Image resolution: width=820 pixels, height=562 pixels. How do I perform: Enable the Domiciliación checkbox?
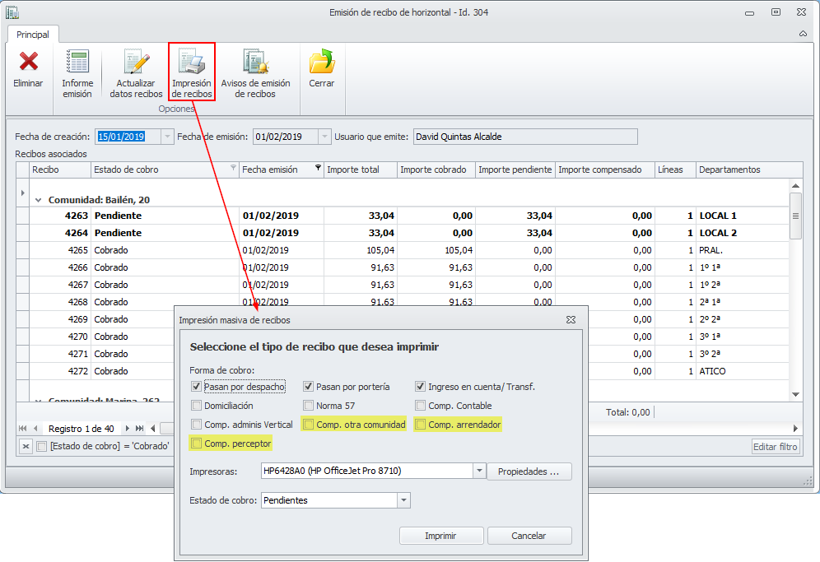(196, 406)
